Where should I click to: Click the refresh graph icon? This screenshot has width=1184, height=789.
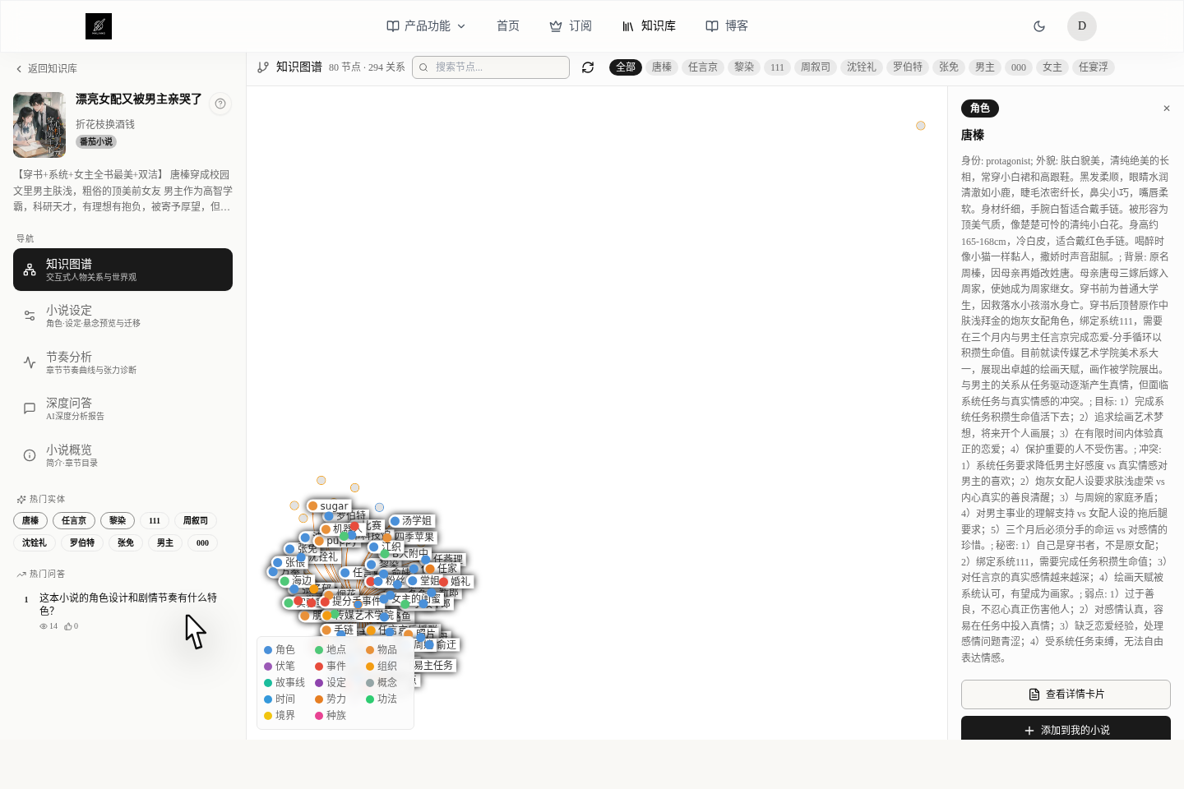tap(588, 67)
